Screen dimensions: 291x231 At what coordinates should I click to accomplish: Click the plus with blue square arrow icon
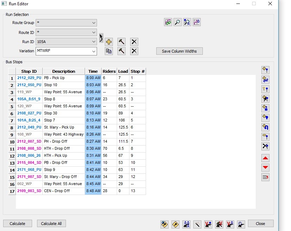pos(265,108)
